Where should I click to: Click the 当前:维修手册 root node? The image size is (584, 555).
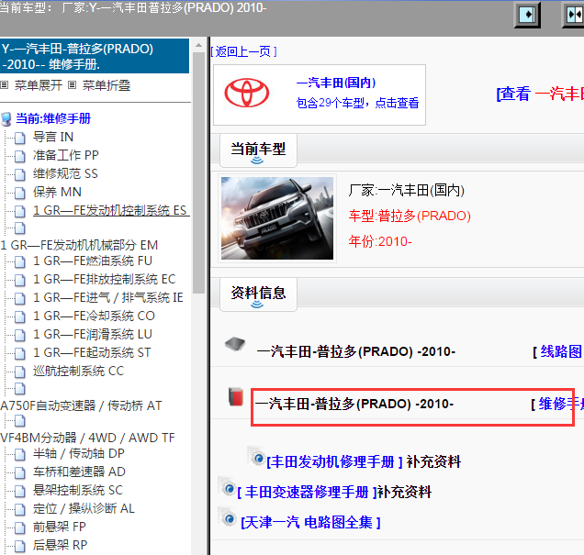click(x=53, y=118)
